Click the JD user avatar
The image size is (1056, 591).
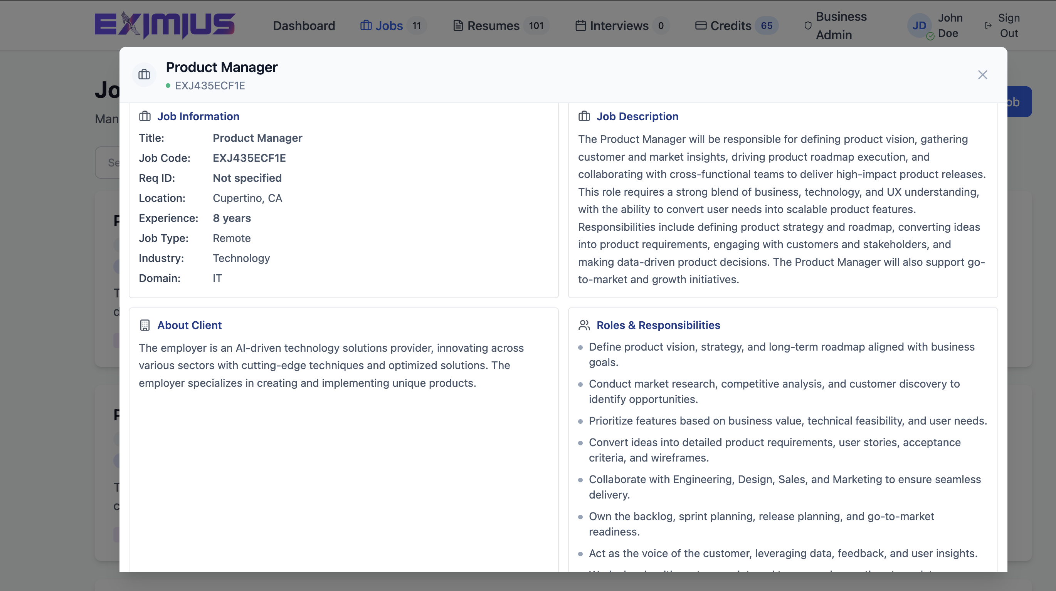click(x=920, y=25)
